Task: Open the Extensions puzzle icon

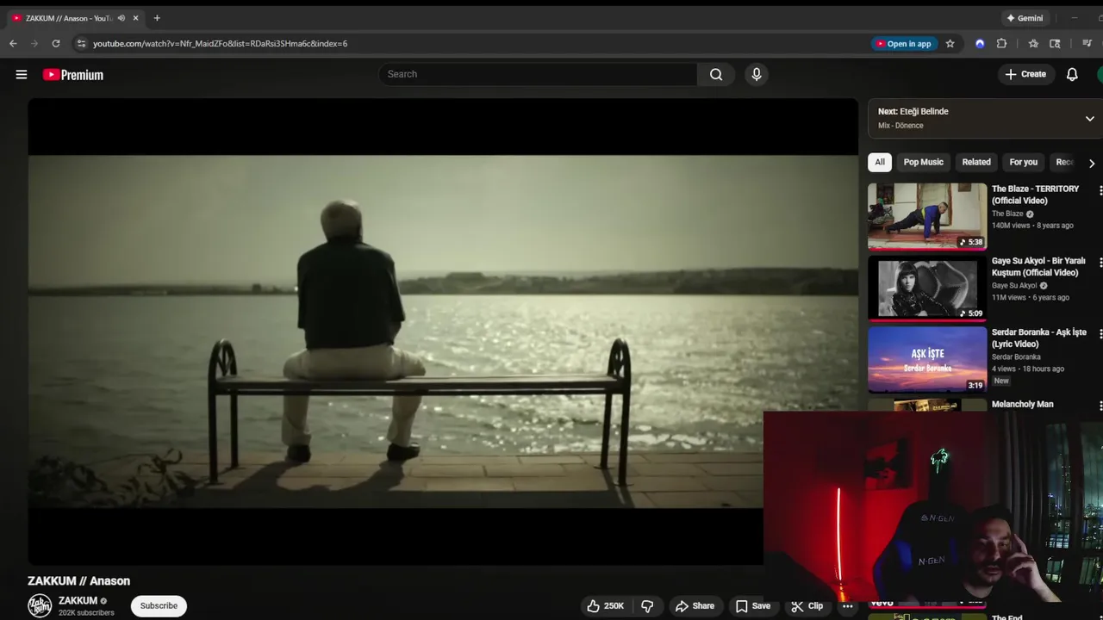Action: (1002, 44)
